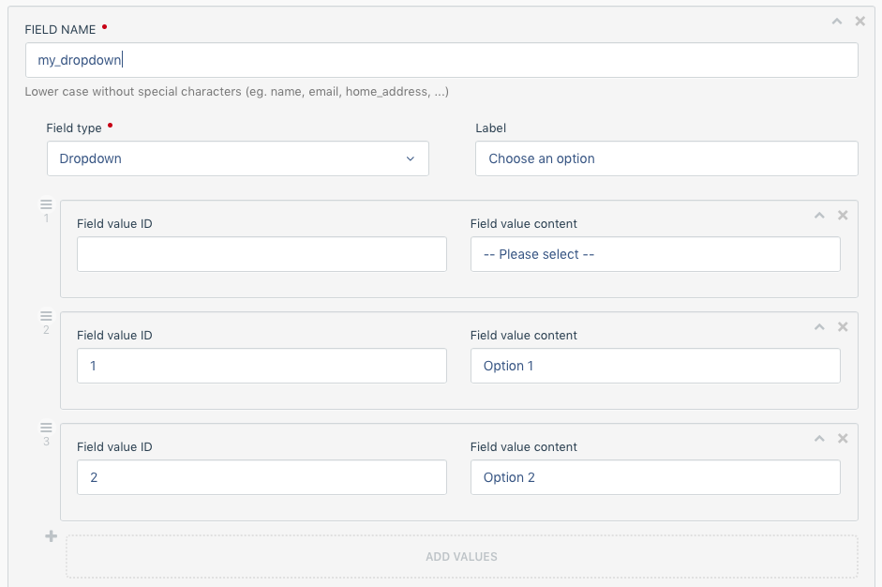Edit the '-- Please select --' content field
The image size is (882, 587).
tap(655, 254)
